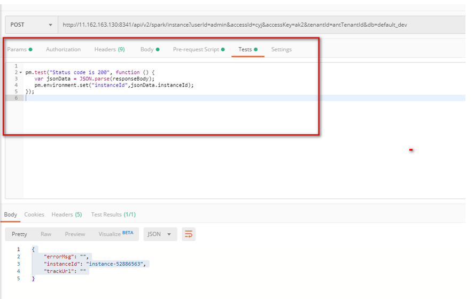The height and width of the screenshot is (299, 474).
Task: Open the Visualize BETA view
Action: pos(116,234)
